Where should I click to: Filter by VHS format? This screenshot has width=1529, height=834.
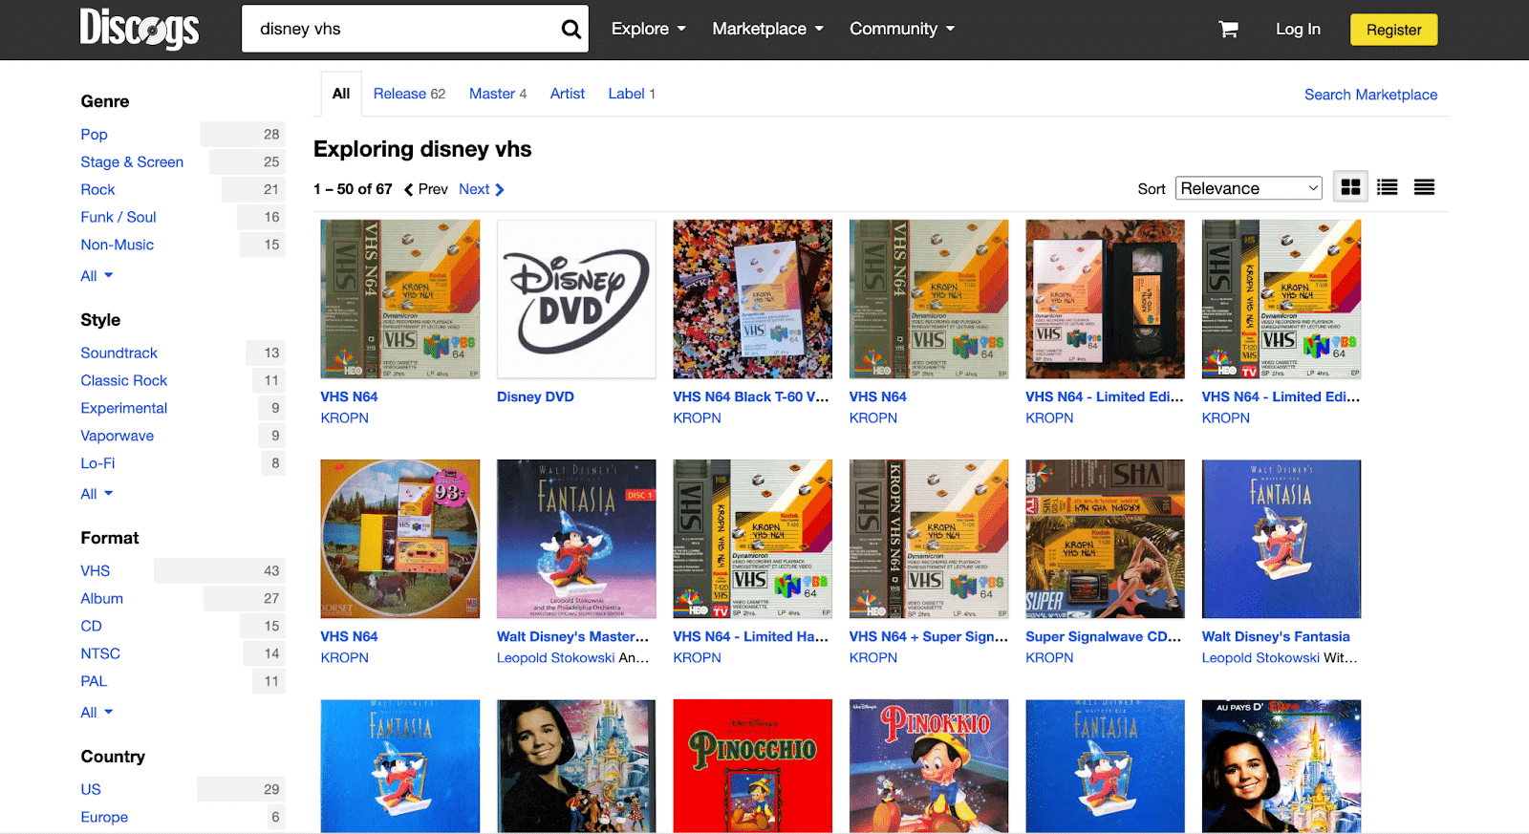(95, 571)
